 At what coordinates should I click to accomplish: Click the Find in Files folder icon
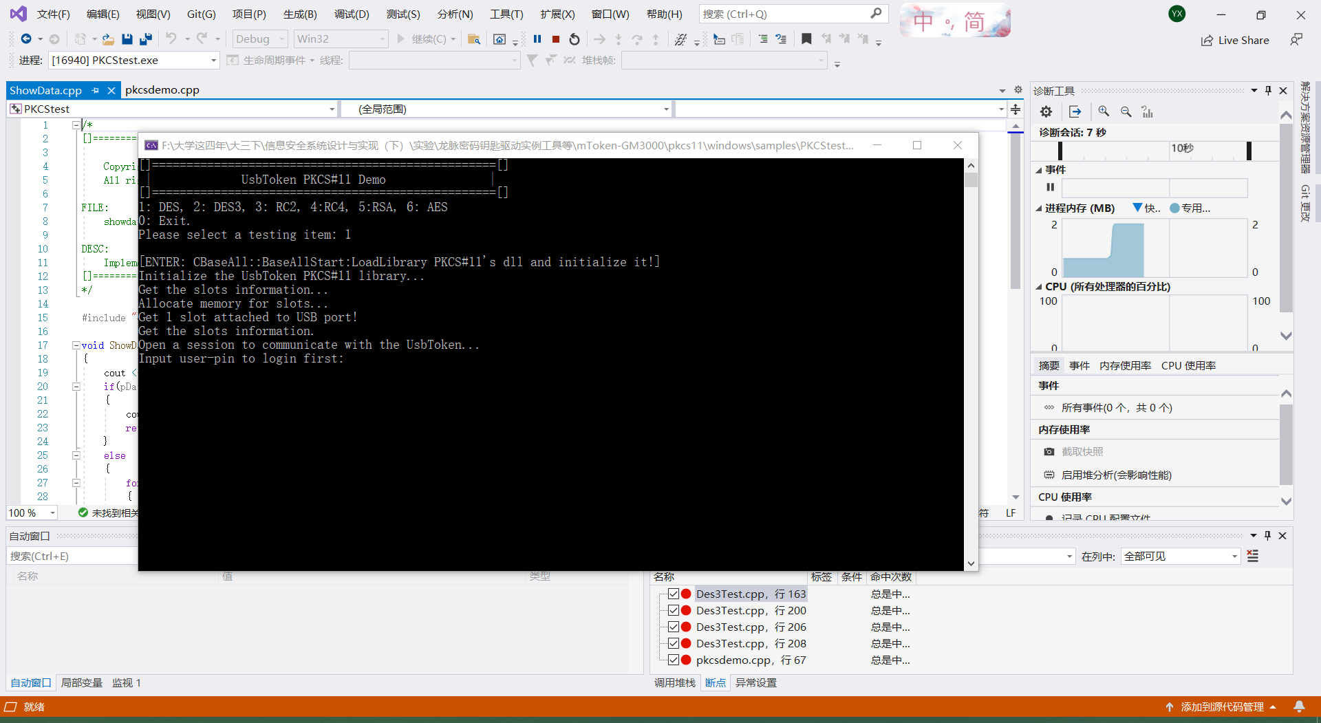pyautogui.click(x=474, y=39)
